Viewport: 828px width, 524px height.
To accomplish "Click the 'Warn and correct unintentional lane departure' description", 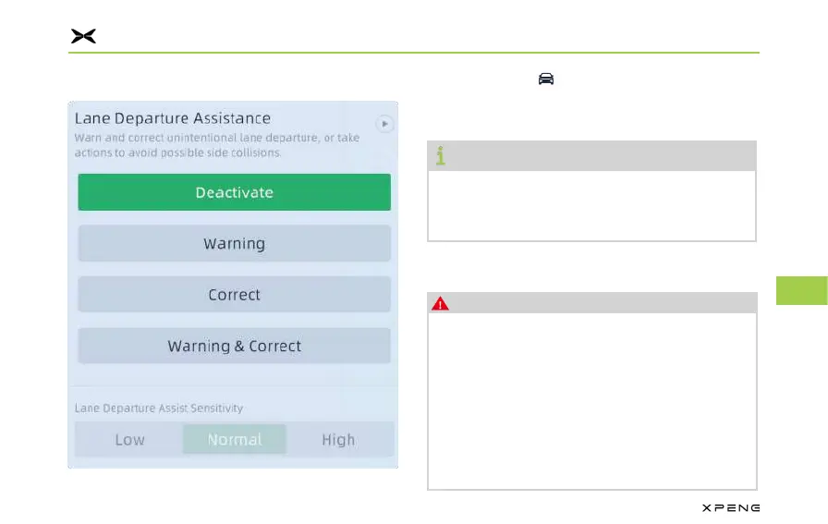I will coord(217,145).
